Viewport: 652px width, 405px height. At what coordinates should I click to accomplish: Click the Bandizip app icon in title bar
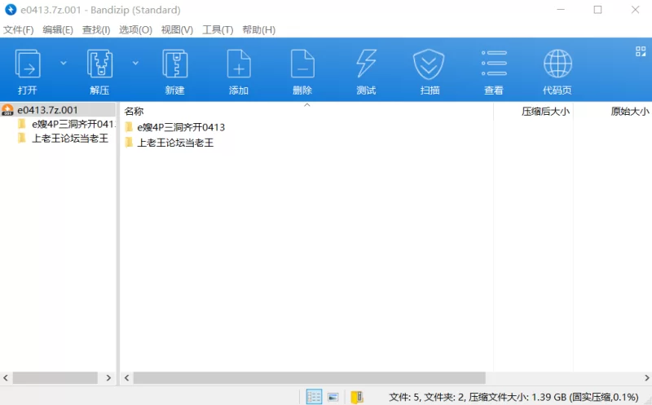pyautogui.click(x=11, y=10)
